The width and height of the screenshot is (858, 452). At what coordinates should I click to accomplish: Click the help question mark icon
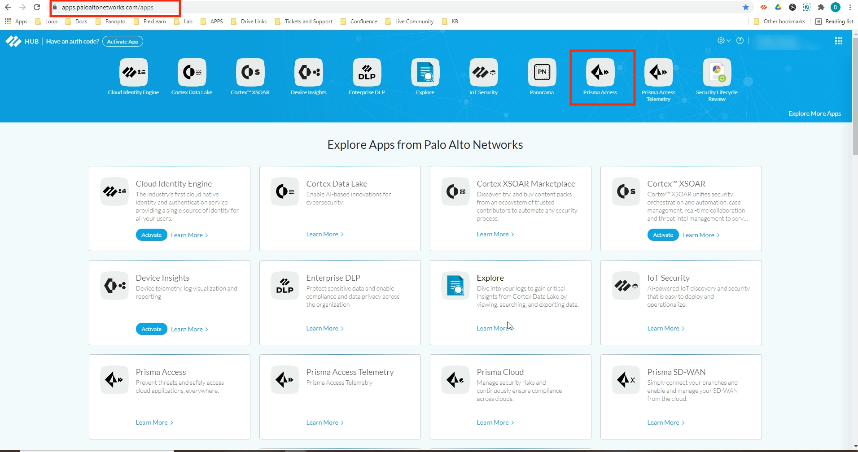[x=740, y=41]
